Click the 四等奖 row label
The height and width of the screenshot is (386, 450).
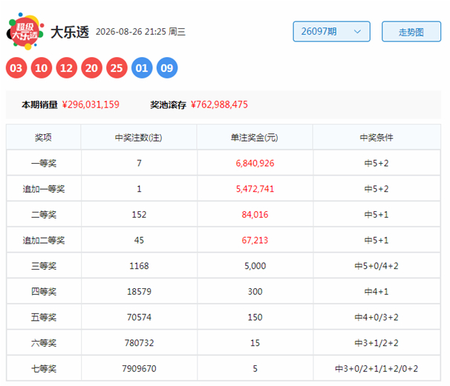[44, 291]
